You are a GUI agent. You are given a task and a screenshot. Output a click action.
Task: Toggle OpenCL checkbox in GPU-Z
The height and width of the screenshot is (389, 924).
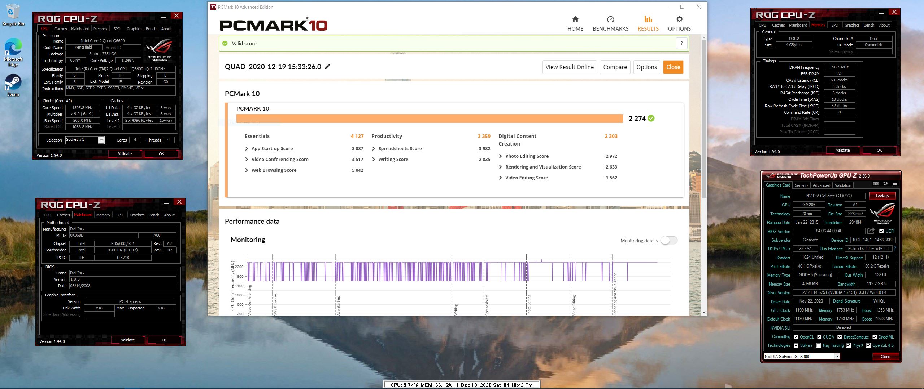tap(796, 337)
